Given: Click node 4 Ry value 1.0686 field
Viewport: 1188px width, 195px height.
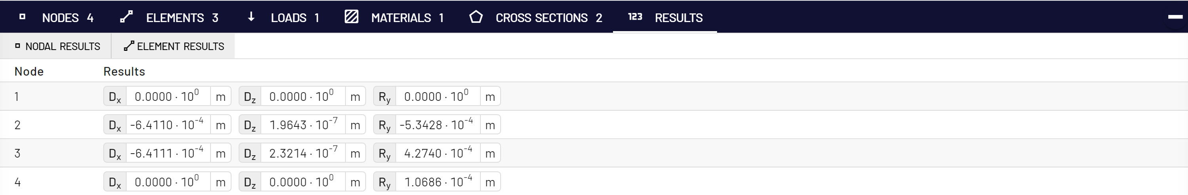Looking at the screenshot, I should pos(438,182).
